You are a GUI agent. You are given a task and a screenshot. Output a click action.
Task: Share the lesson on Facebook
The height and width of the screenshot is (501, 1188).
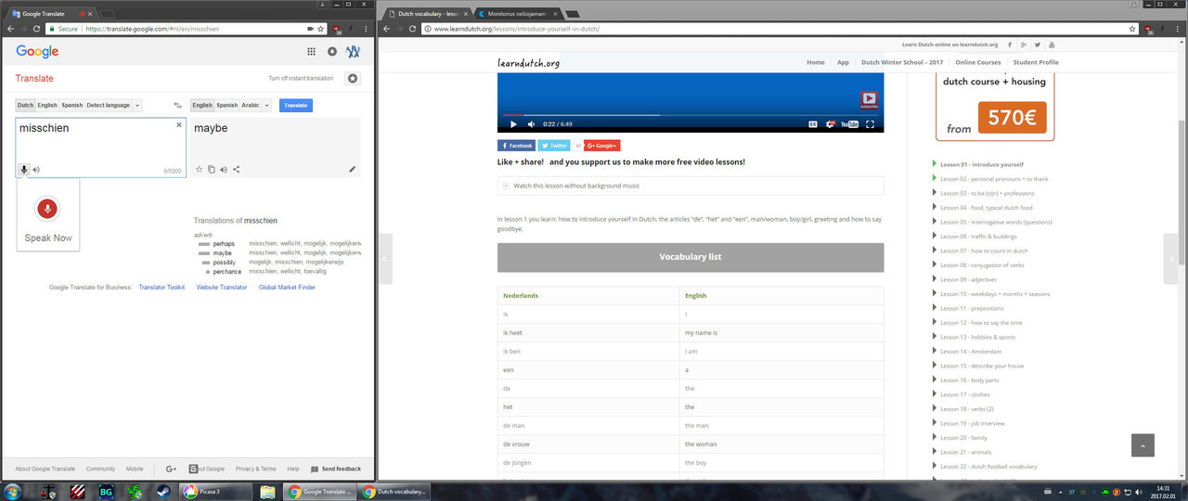[516, 146]
